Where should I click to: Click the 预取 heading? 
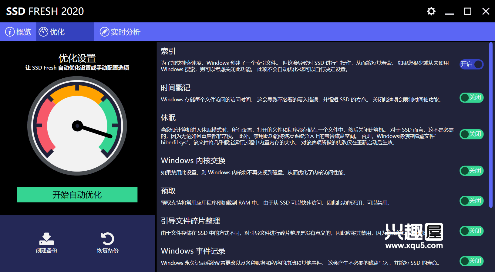168,191
